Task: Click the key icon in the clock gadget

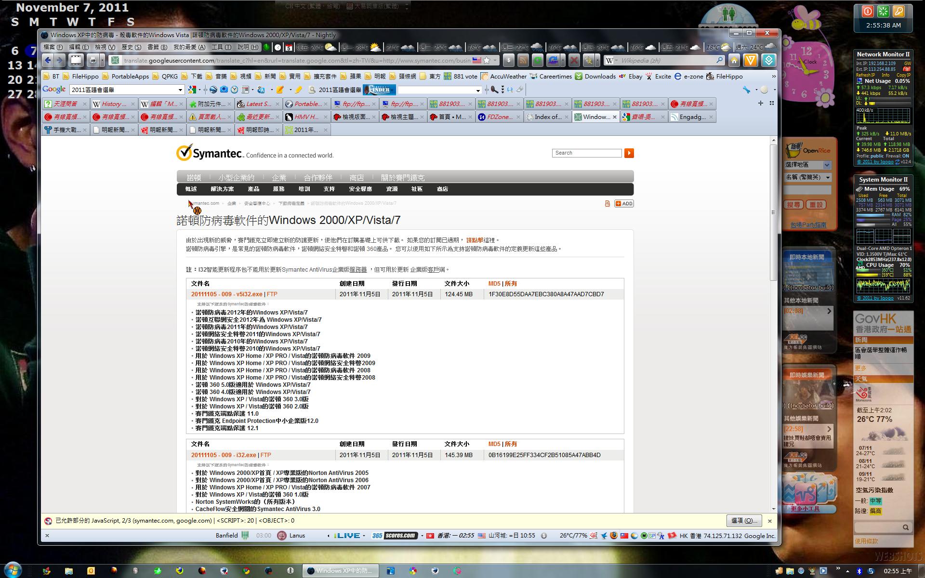Action: (x=899, y=12)
